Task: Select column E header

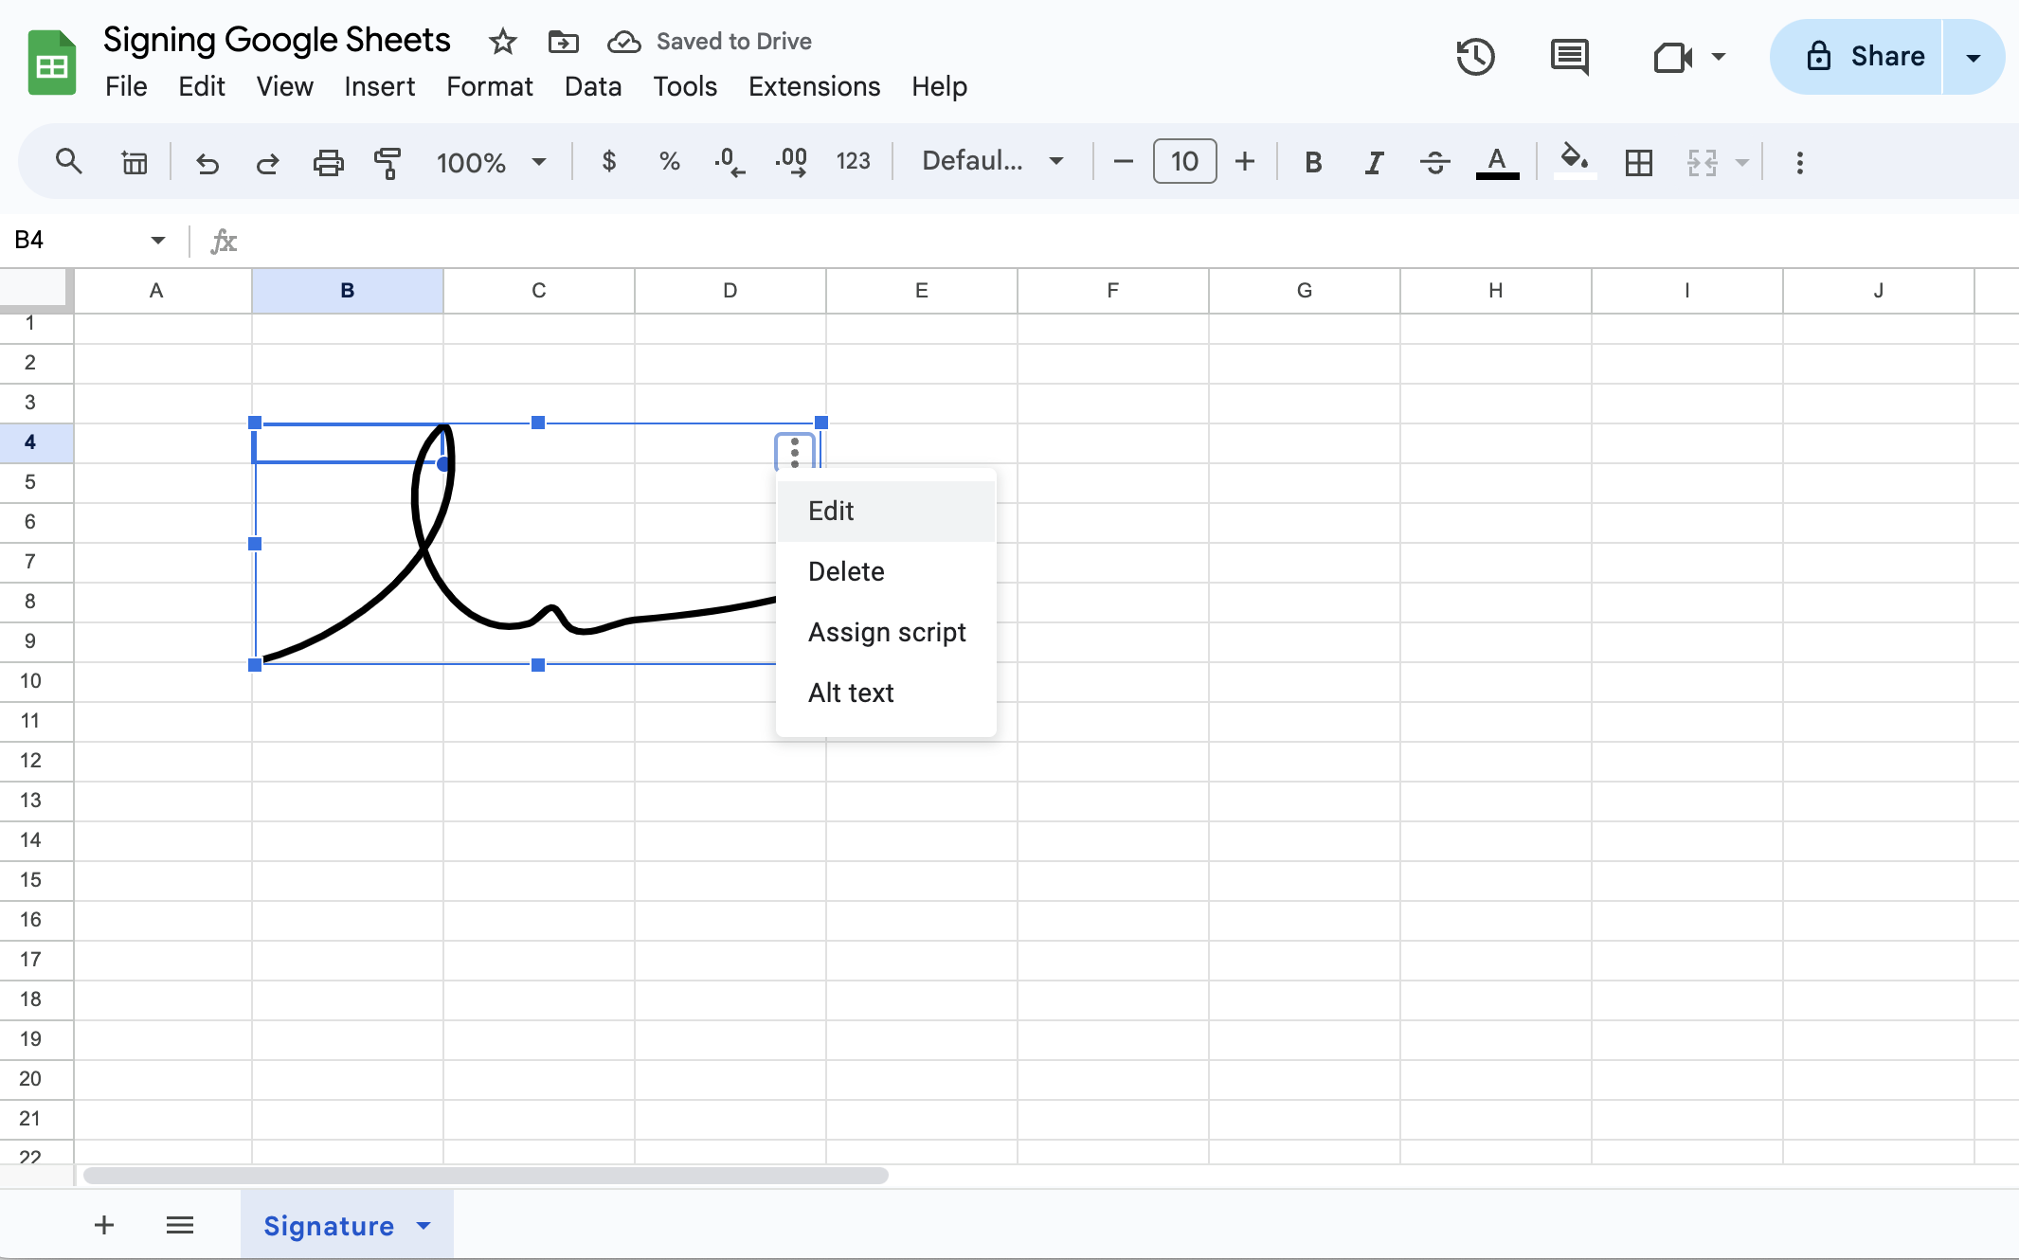Action: [922, 291]
